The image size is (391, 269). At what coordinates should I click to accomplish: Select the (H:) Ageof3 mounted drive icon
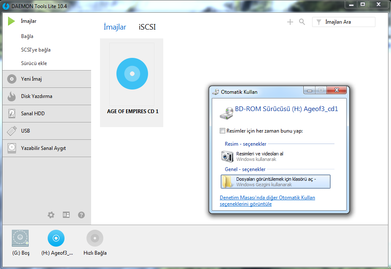point(56,238)
